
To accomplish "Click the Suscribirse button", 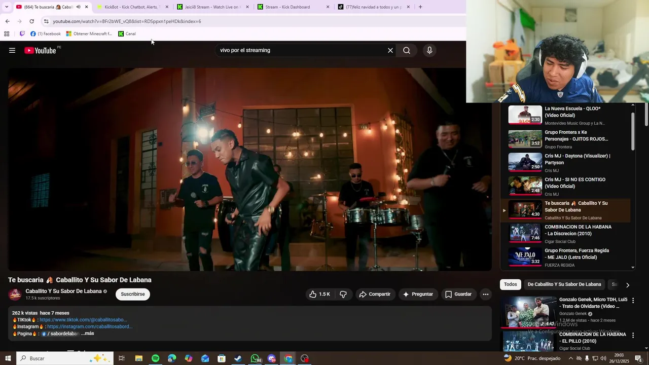I will (x=133, y=294).
